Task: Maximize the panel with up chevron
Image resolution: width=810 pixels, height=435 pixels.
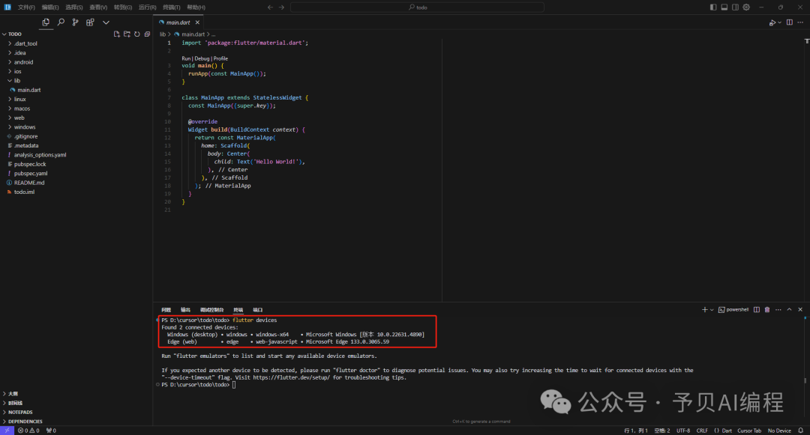Action: point(789,310)
